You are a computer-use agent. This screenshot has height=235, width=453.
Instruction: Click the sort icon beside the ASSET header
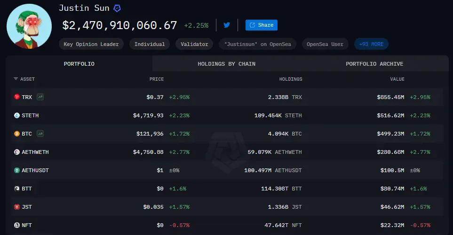pos(16,79)
